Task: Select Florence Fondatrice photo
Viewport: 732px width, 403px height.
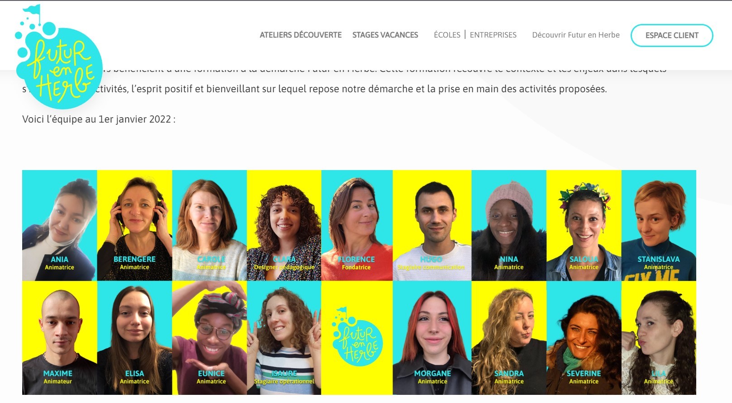Action: pyautogui.click(x=357, y=225)
